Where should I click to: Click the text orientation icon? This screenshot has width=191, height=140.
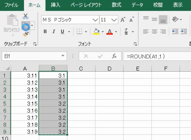[x=175, y=19]
